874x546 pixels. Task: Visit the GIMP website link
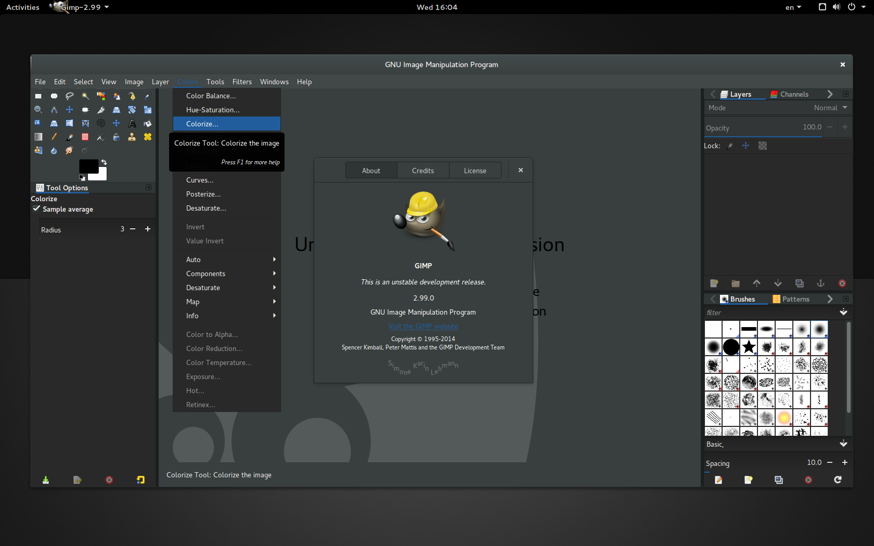pyautogui.click(x=423, y=326)
